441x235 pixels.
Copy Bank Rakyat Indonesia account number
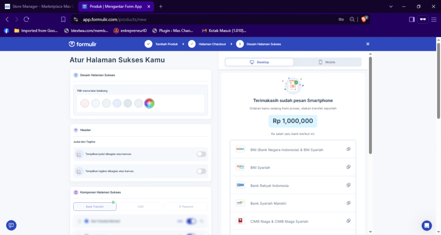[x=348, y=185]
